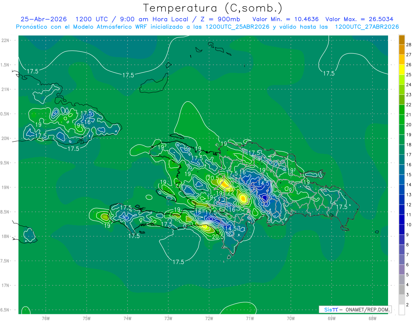Click the orange 28 swatch on color scale
This screenshot has width=418, height=323.
pos(402,40)
